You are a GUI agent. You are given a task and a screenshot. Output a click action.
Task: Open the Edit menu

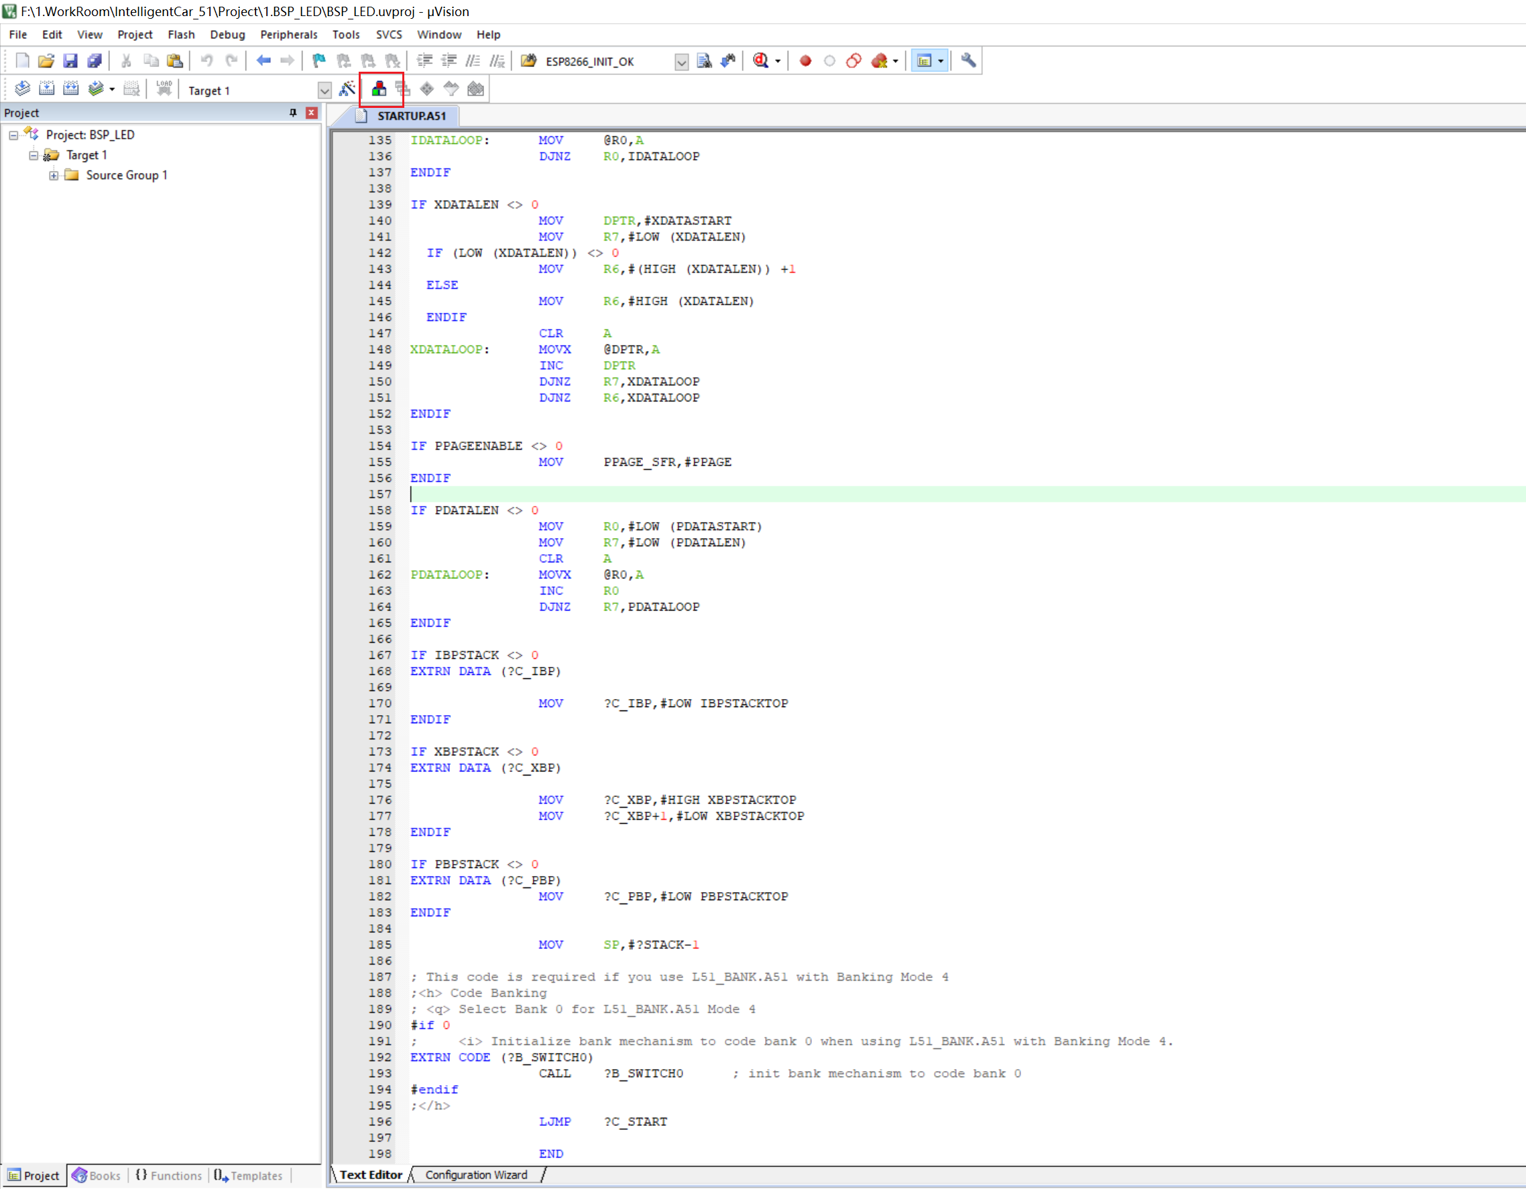click(52, 34)
